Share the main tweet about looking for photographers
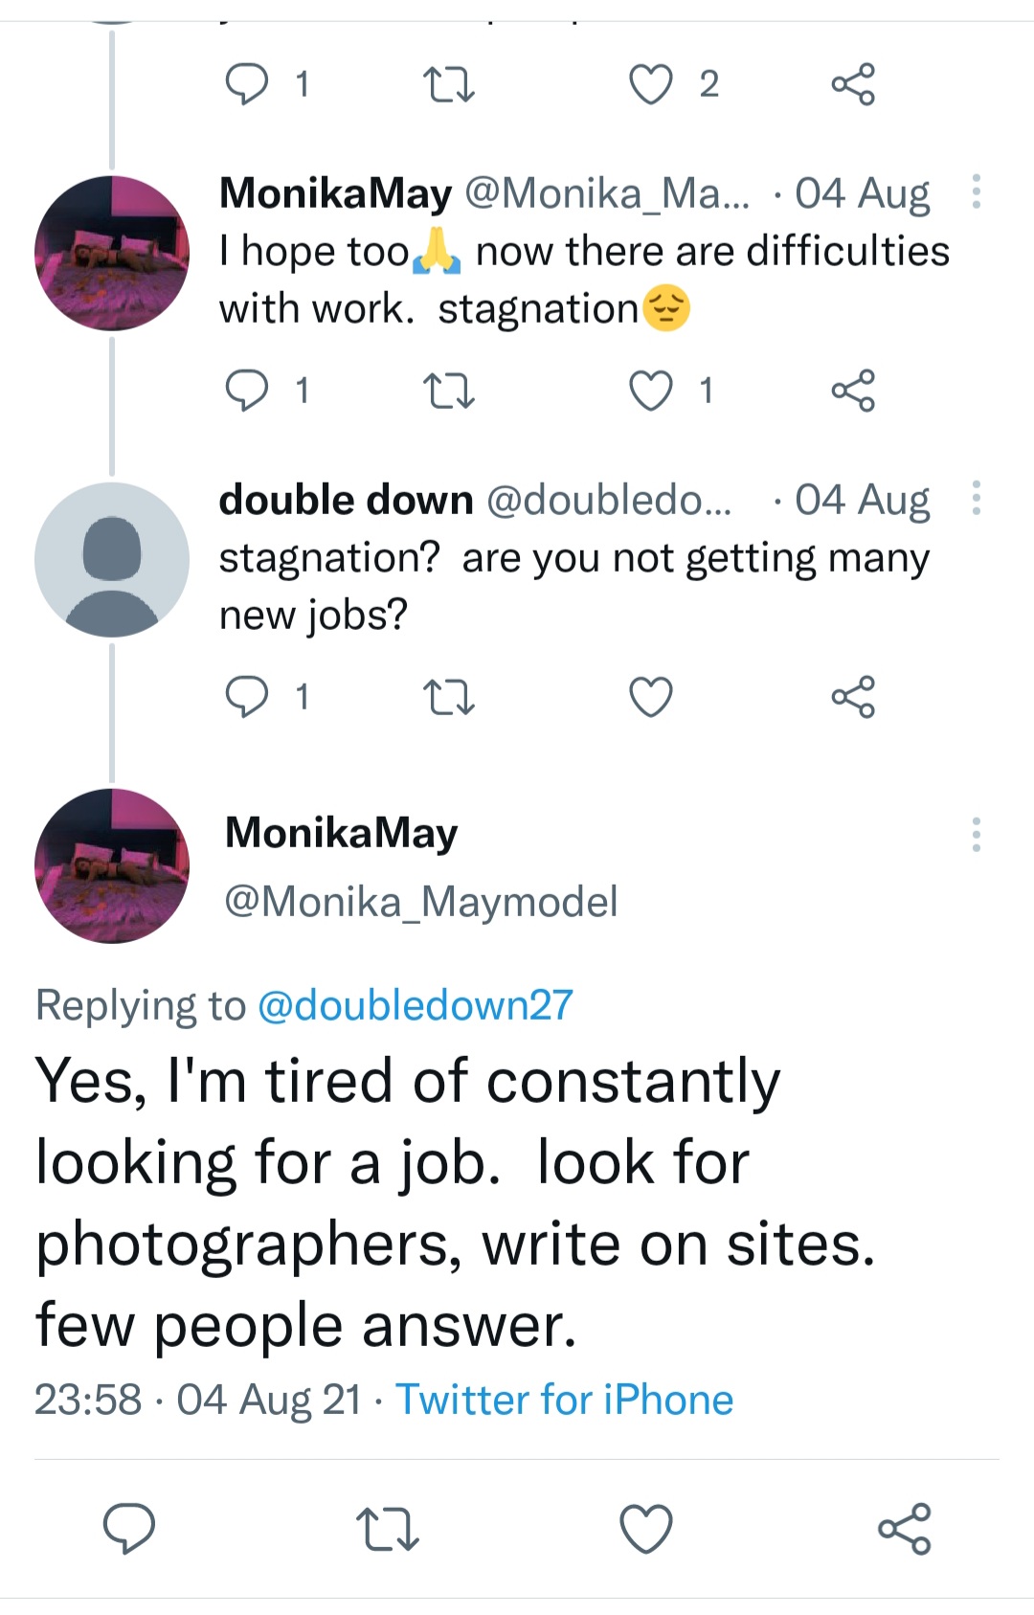1034x1615 pixels. (x=904, y=1528)
